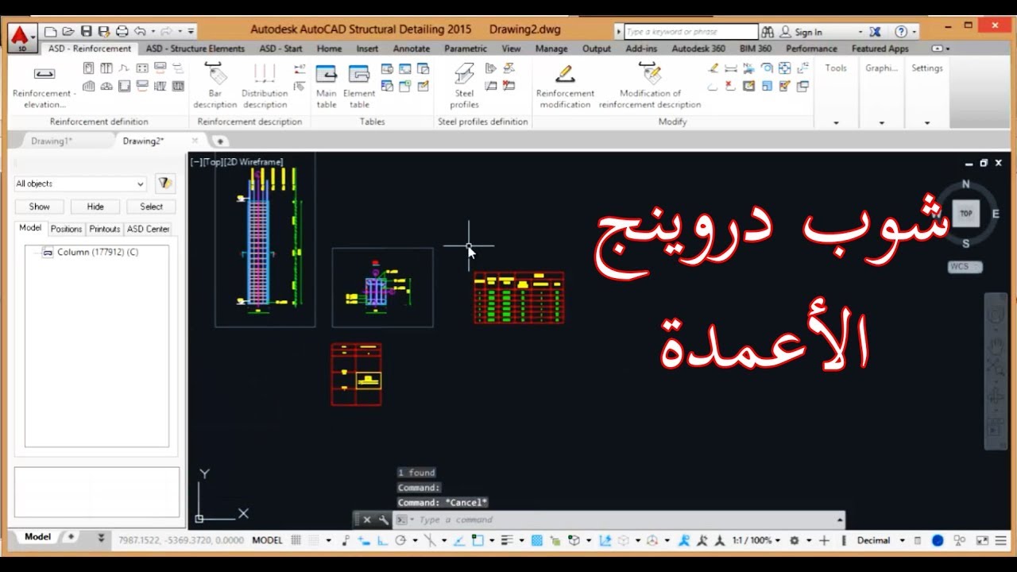
Task: Click the TOP face of the ViewCube
Action: 965,213
